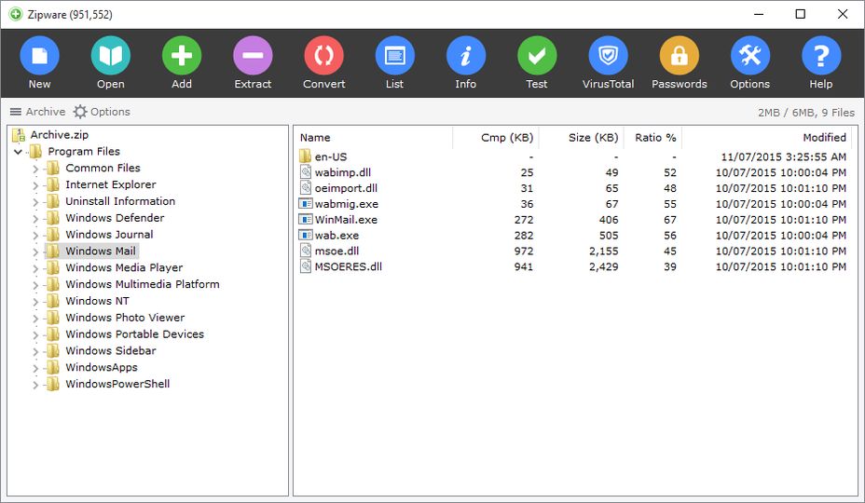865x503 pixels.
Task: Click the orange Passwords padlock icon
Action: point(680,55)
